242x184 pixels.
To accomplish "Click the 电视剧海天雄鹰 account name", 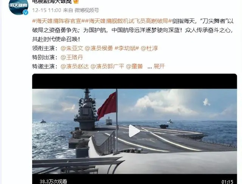I will [x=52, y=2].
